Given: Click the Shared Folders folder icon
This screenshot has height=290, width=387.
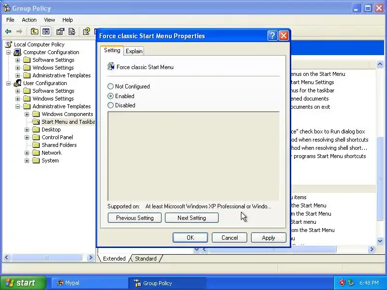Looking at the screenshot, I should click(36, 145).
